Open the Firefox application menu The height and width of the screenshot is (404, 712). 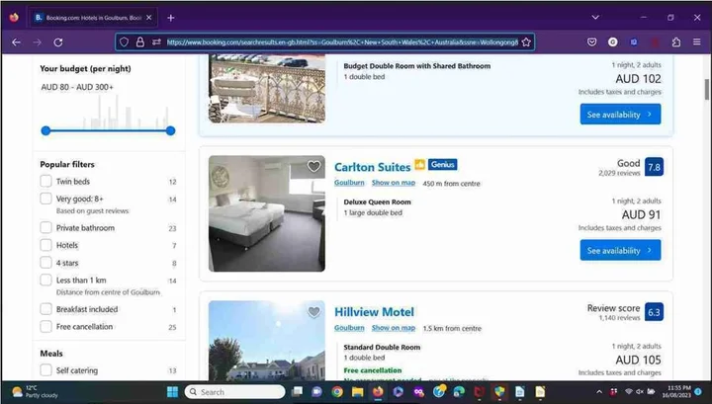(697, 42)
